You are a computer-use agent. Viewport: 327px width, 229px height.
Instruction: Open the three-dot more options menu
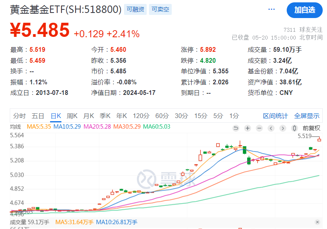pos(271,9)
